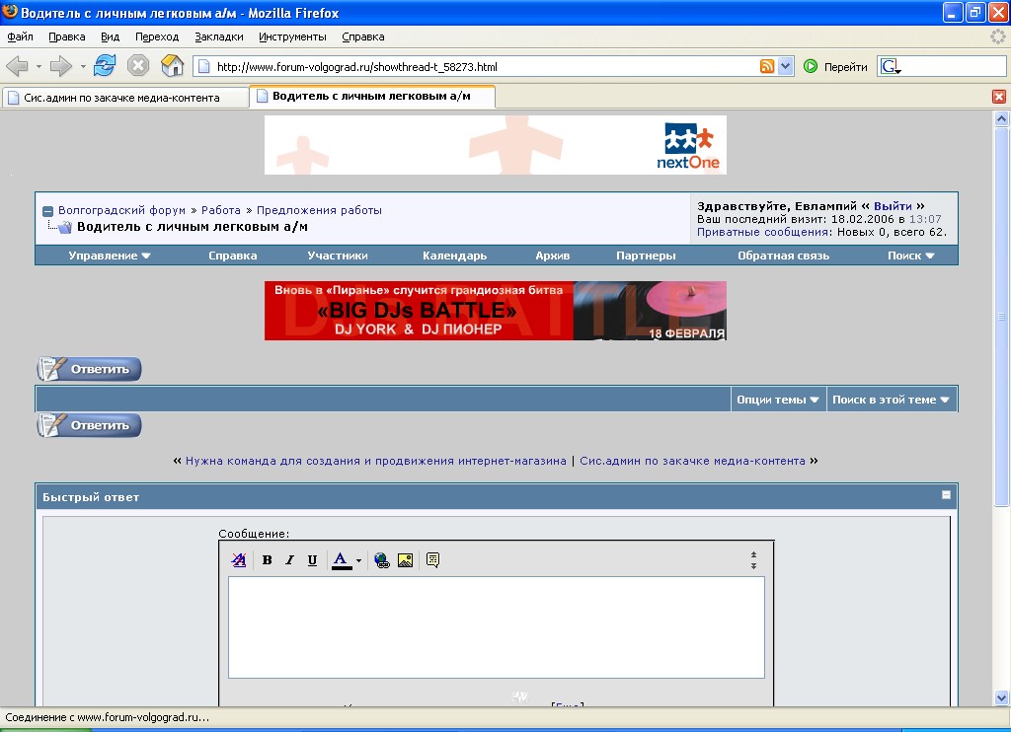
Task: Click the folder icon beside thread title
Action: click(64, 227)
